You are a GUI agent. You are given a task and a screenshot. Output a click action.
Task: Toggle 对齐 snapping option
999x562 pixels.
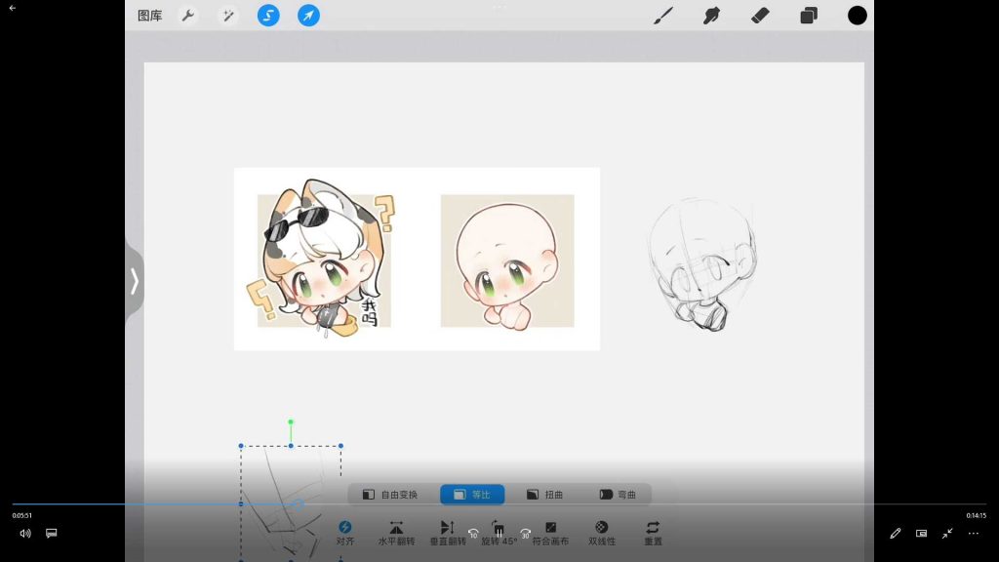tap(344, 533)
